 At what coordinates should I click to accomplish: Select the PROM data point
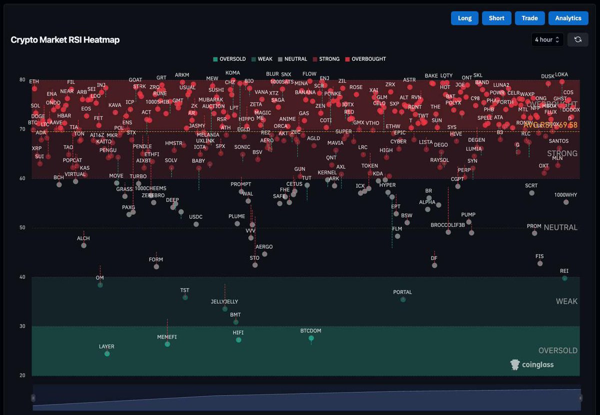pos(534,233)
